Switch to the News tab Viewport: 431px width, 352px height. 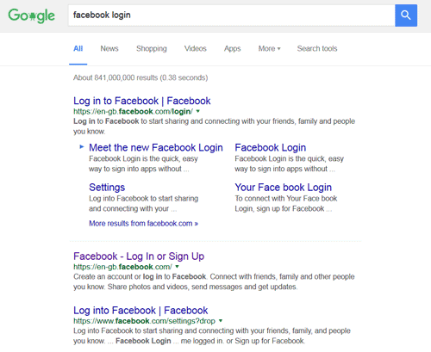pyautogui.click(x=109, y=48)
